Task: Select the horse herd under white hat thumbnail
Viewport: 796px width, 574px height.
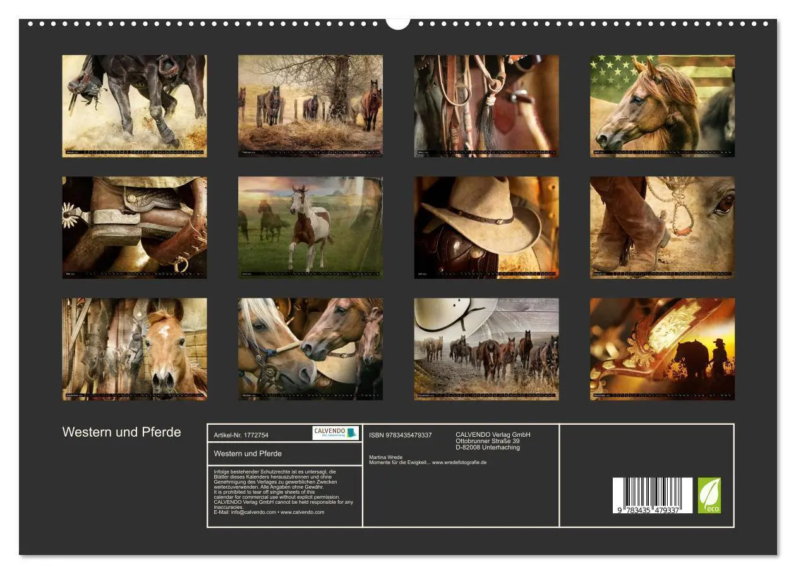Action: pyautogui.click(x=486, y=349)
